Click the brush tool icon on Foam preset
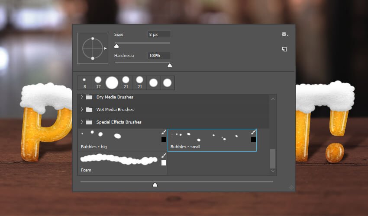Image resolution: width=368 pixels, height=216 pixels. coord(164,156)
